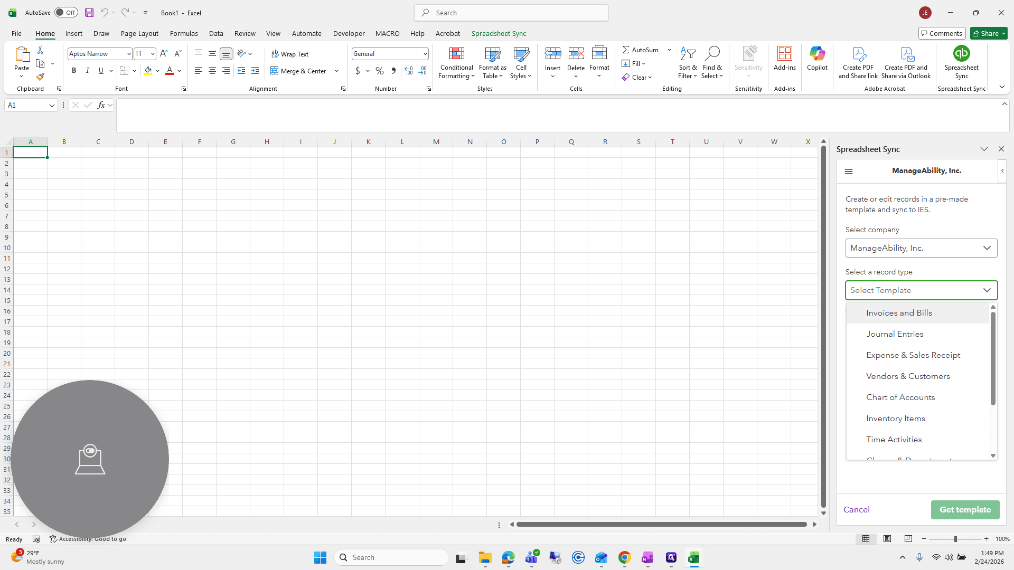The width and height of the screenshot is (1014, 570).
Task: Open hamburger menu in Spreadsheet Sync pane
Action: click(849, 172)
